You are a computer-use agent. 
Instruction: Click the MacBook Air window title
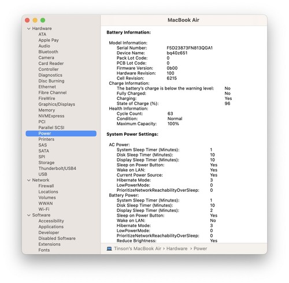click(x=183, y=20)
